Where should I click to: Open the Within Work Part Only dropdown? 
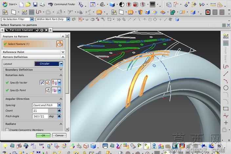tap(68, 19)
